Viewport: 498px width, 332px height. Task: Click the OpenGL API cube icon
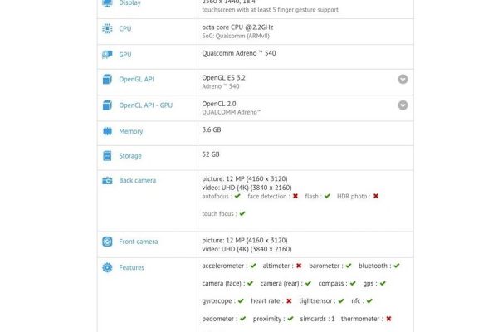click(x=107, y=80)
